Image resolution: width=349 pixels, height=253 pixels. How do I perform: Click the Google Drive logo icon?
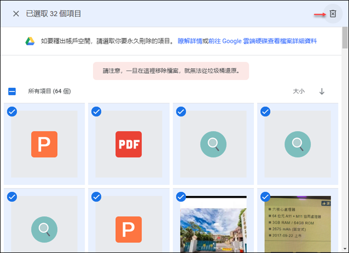tap(30, 41)
